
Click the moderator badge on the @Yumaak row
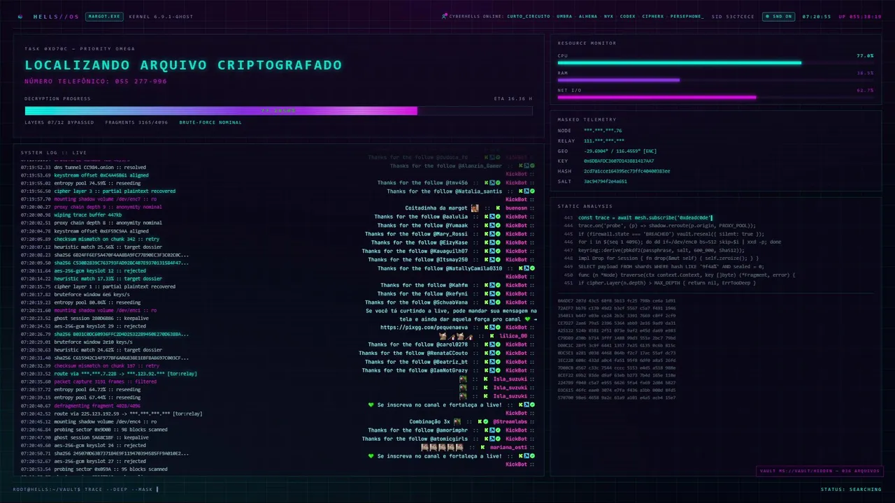pyautogui.click(x=492, y=226)
